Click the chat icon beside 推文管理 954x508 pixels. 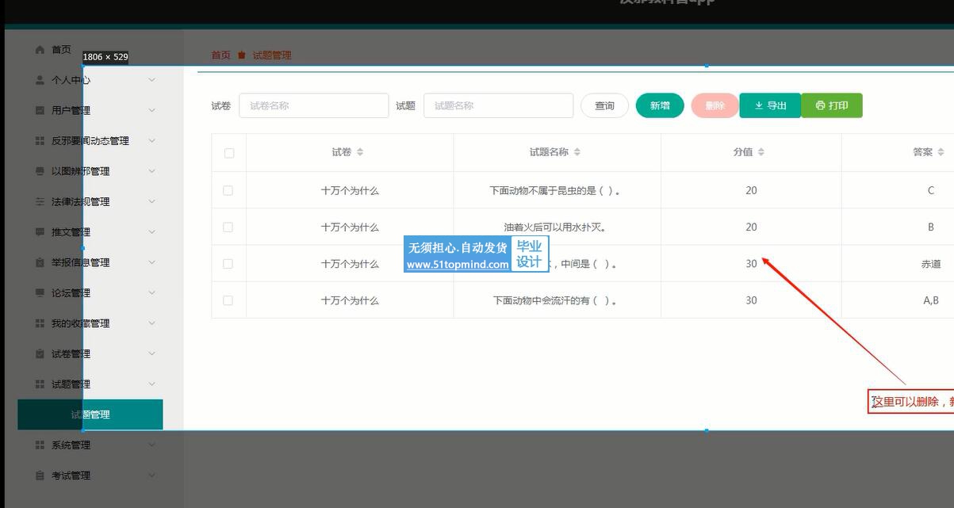(x=40, y=232)
